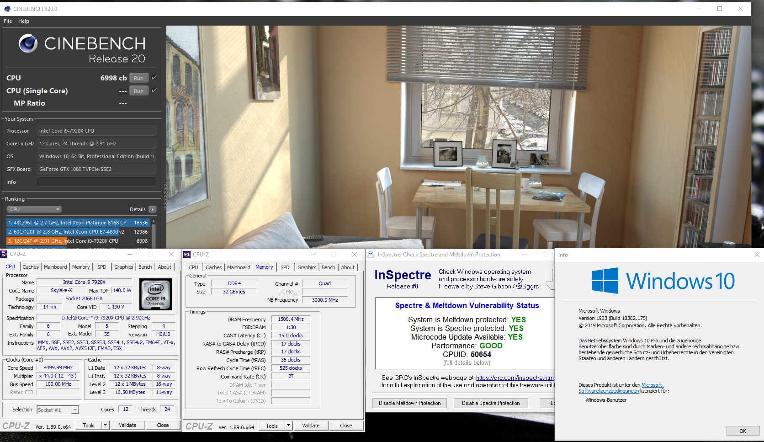The height and width of the screenshot is (442, 764).
Task: Click Close button in Memory CPU-Z window
Action: pyautogui.click(x=346, y=426)
